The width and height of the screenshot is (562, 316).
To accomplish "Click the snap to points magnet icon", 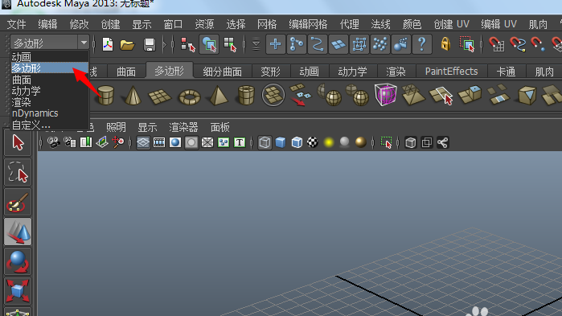I will coord(538,44).
